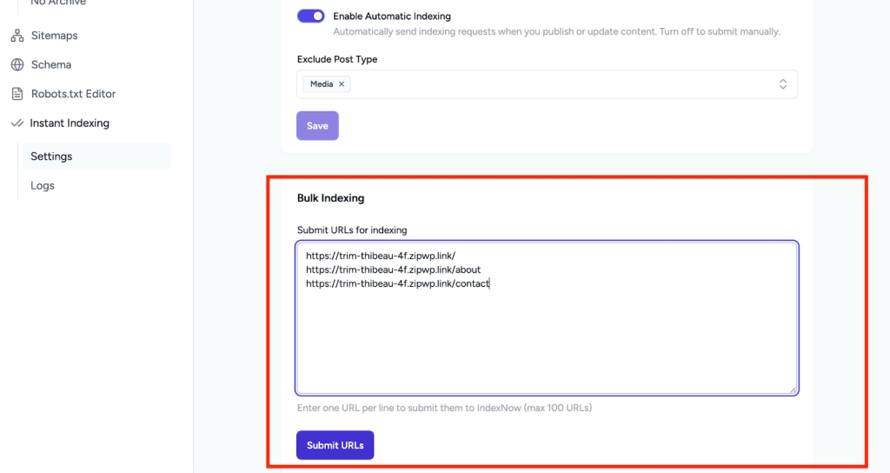890x473 pixels.
Task: Click the trim-thibeau-4f.zipwp.link/contact URL line
Action: (397, 283)
